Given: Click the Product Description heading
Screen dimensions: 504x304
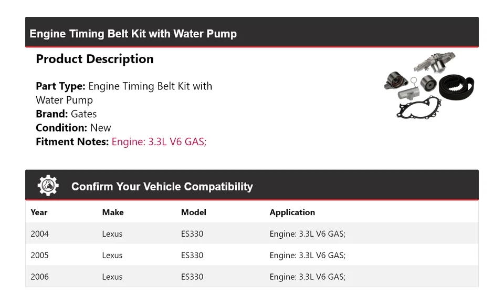Looking at the screenshot, I should (x=94, y=59).
